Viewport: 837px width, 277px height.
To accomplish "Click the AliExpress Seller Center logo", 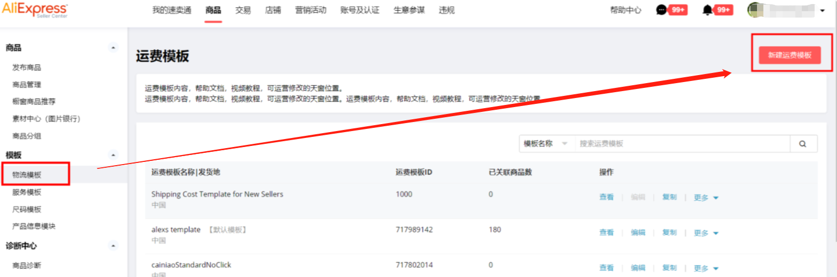I will pyautogui.click(x=35, y=10).
